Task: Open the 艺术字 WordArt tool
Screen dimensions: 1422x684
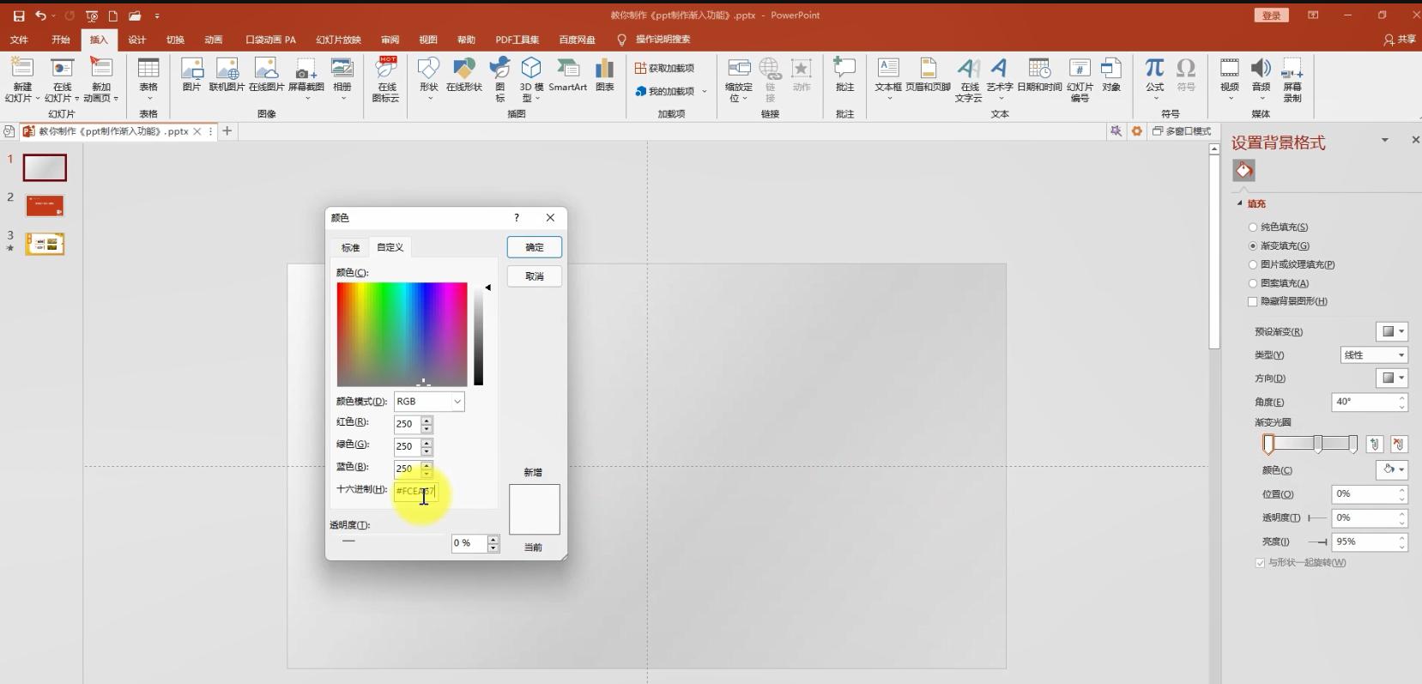Action: point(999,75)
